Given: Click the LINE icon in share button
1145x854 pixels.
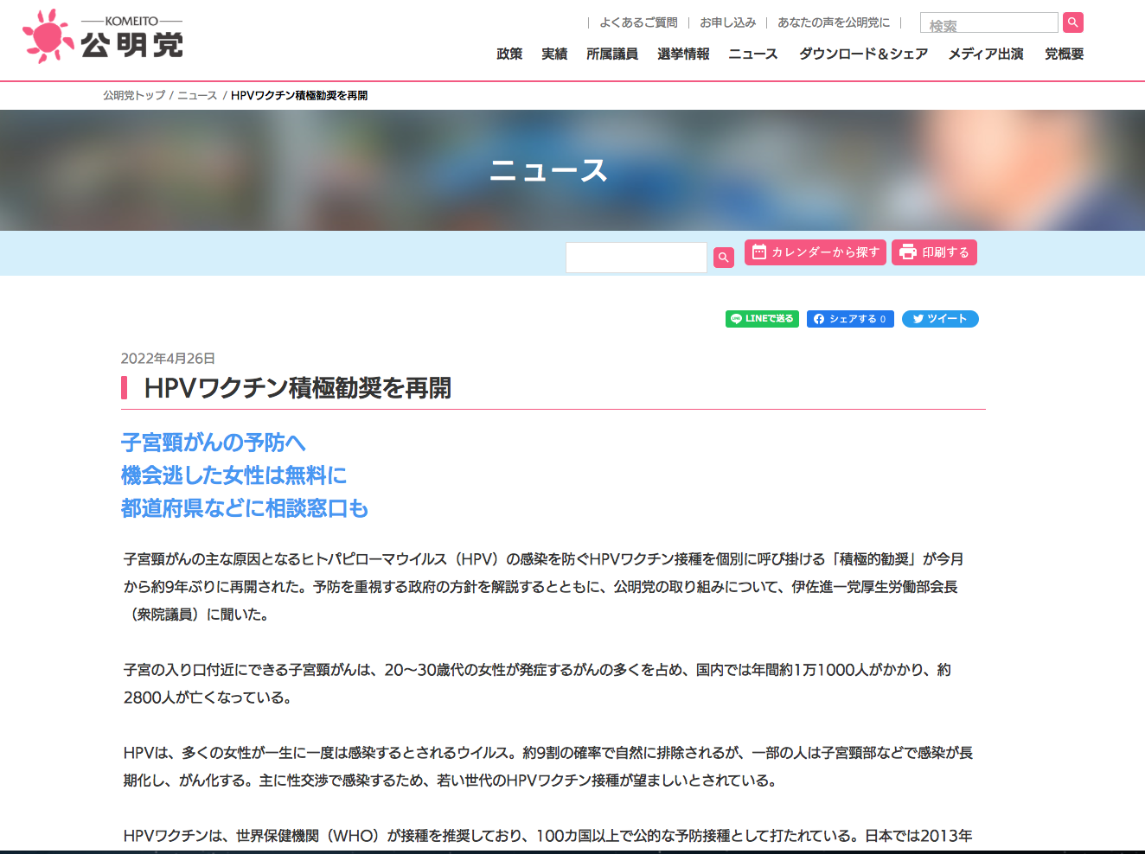Looking at the screenshot, I should point(736,319).
